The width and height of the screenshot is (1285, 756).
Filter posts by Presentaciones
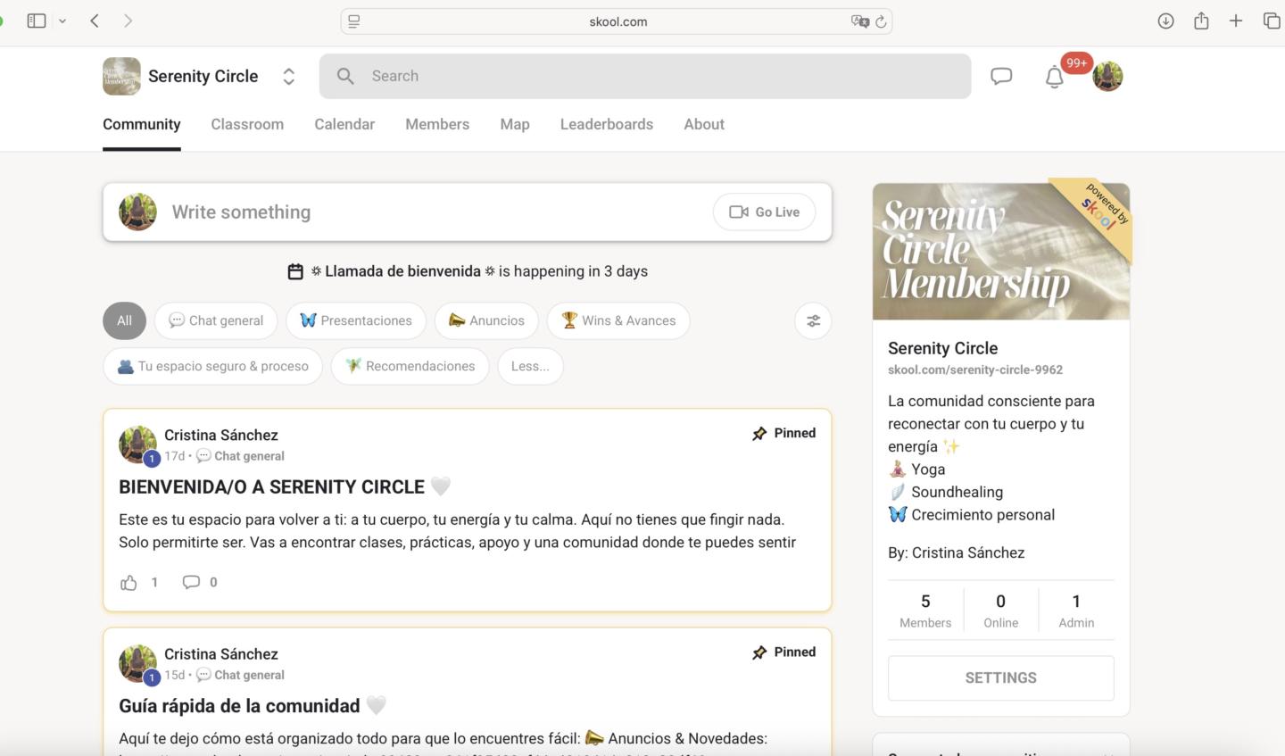(x=356, y=320)
